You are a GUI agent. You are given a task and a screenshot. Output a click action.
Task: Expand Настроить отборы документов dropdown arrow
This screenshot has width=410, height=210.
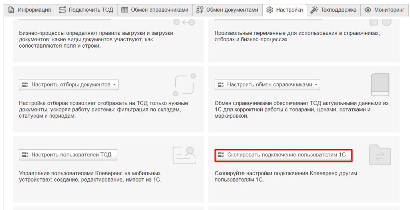click(x=115, y=85)
